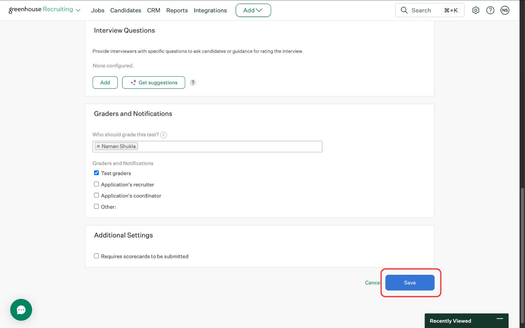The width and height of the screenshot is (525, 328).
Task: Open the CRM menu
Action: click(x=154, y=10)
